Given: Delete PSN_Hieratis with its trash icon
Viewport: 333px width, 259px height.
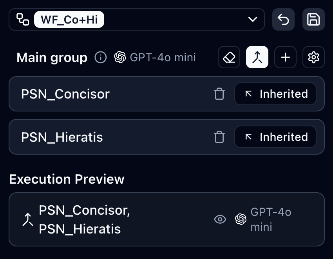Looking at the screenshot, I should (219, 137).
